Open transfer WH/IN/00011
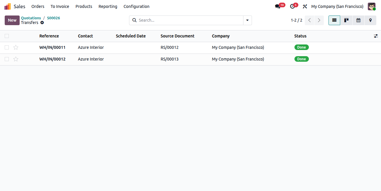The height and width of the screenshot is (191, 381). click(x=53, y=47)
